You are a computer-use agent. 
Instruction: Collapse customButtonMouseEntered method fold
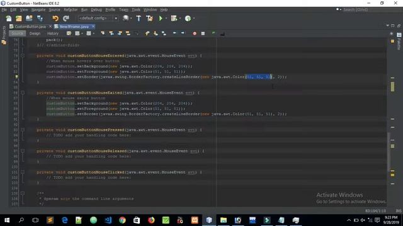[x=23, y=56]
